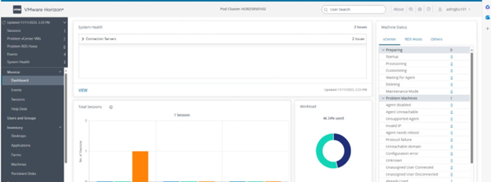
Task: Collapse the Preparing group in Machine Status
Action: click(383, 50)
